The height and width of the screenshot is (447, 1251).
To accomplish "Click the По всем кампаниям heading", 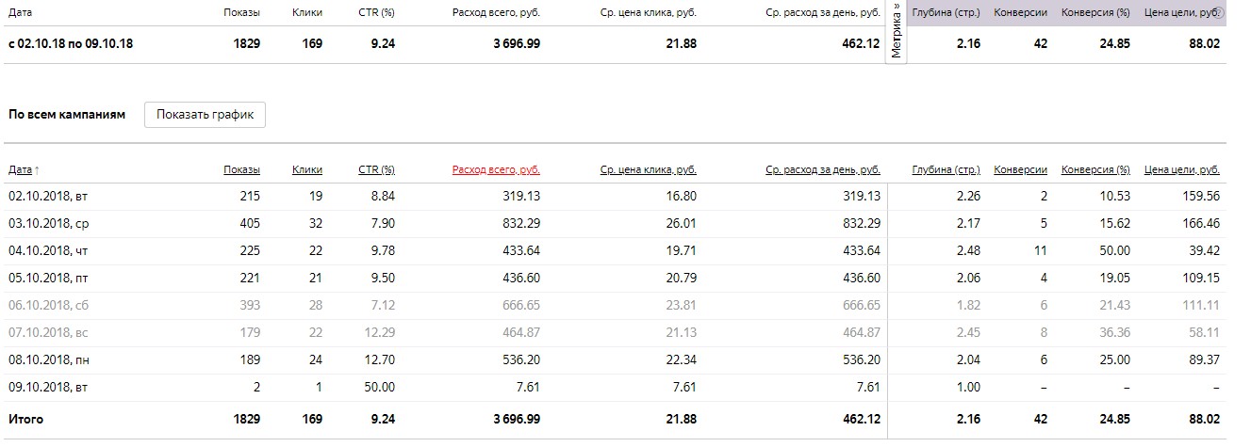I will [x=67, y=115].
